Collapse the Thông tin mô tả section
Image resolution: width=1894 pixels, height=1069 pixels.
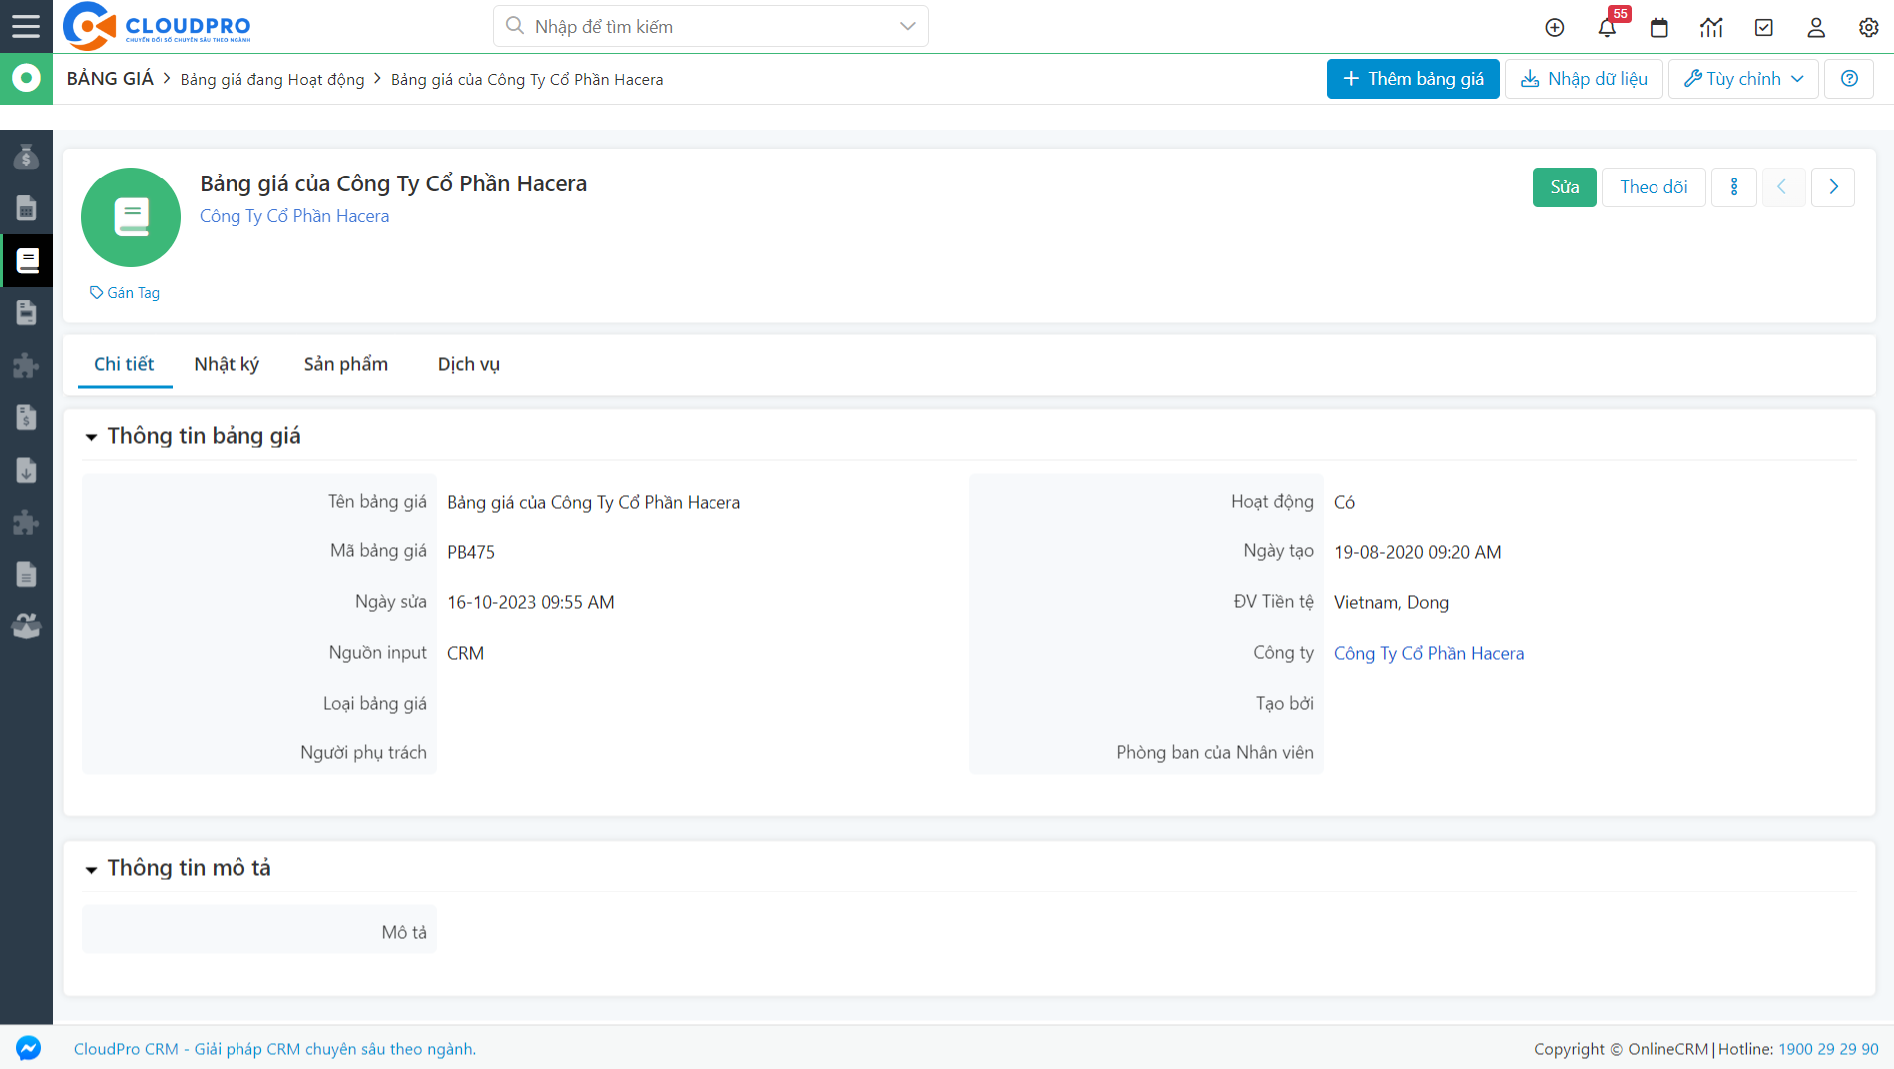point(91,869)
